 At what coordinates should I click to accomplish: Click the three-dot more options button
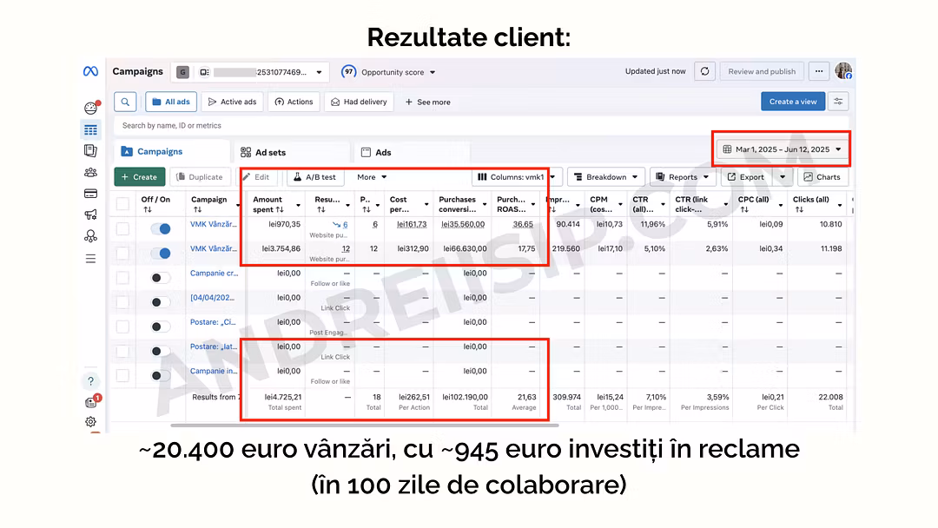818,71
